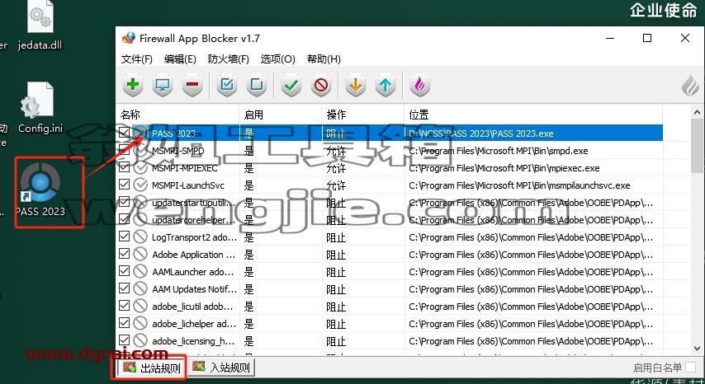Click the green checkmark allow toolbar icon
Screen dimensions: 705x384
point(291,85)
